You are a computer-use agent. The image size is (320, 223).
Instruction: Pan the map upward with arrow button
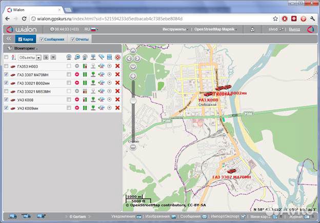[133, 51]
